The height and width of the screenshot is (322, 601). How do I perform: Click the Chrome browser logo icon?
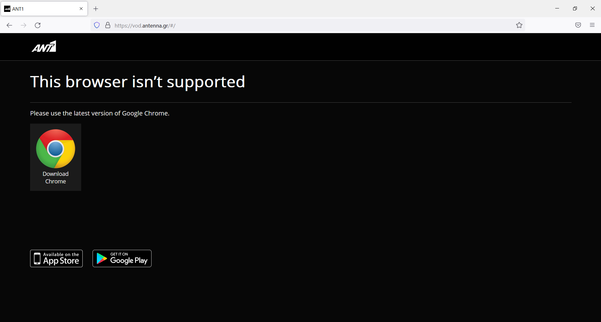[x=55, y=149]
